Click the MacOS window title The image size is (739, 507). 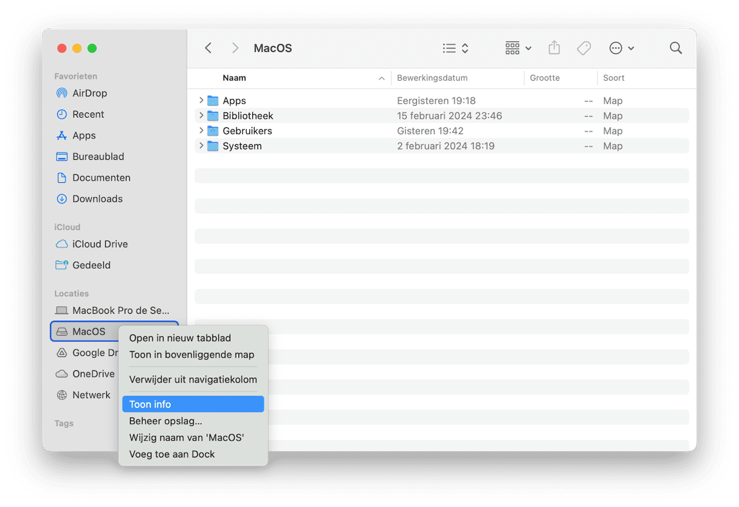[273, 48]
